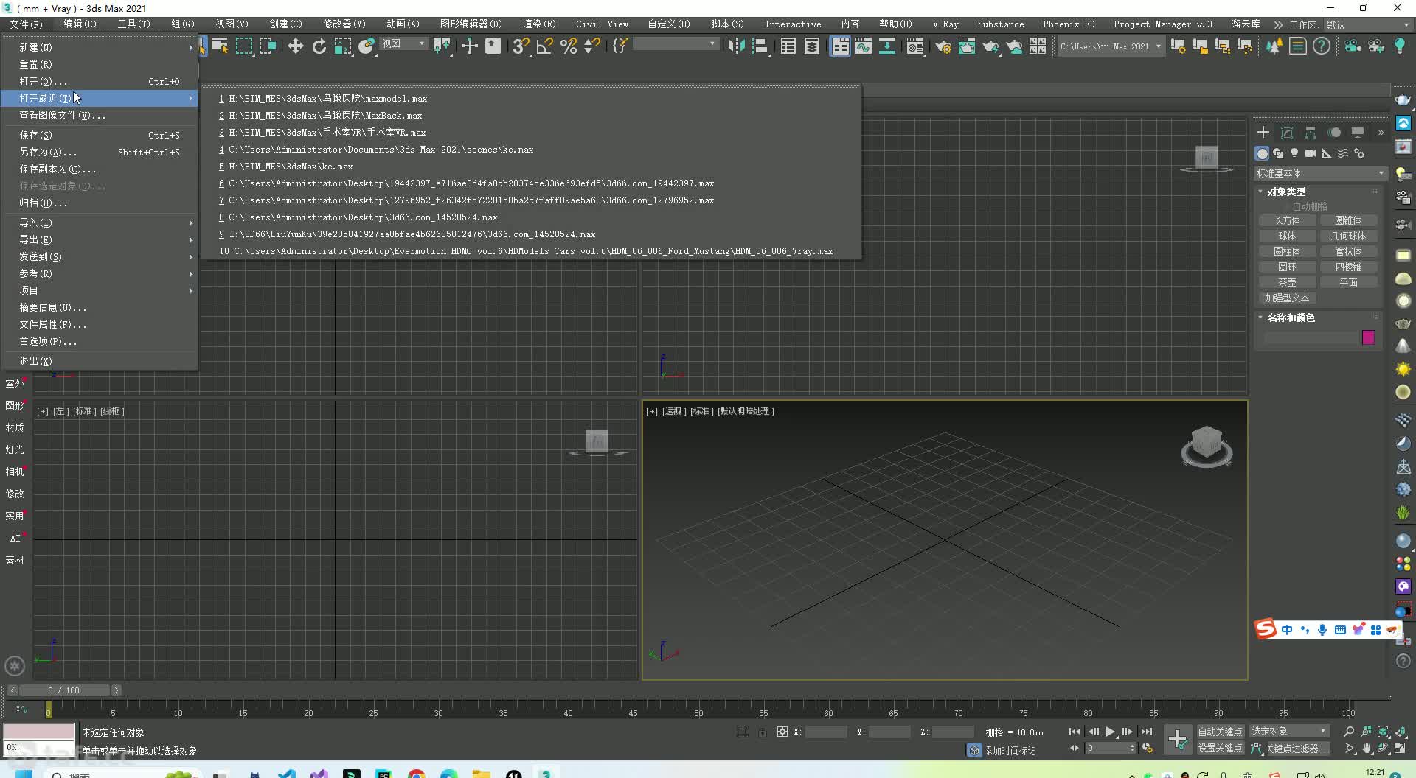Click the Select by Name icon
The height and width of the screenshot is (778, 1416).
tap(220, 46)
